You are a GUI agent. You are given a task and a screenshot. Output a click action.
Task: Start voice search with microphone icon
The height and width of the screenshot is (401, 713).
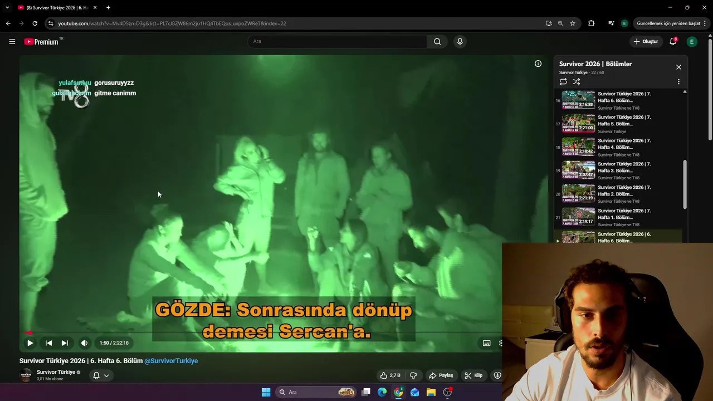pos(460,41)
